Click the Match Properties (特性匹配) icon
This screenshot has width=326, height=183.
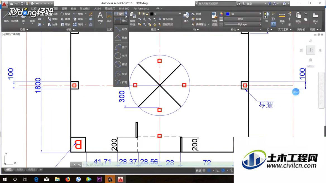(215, 19)
